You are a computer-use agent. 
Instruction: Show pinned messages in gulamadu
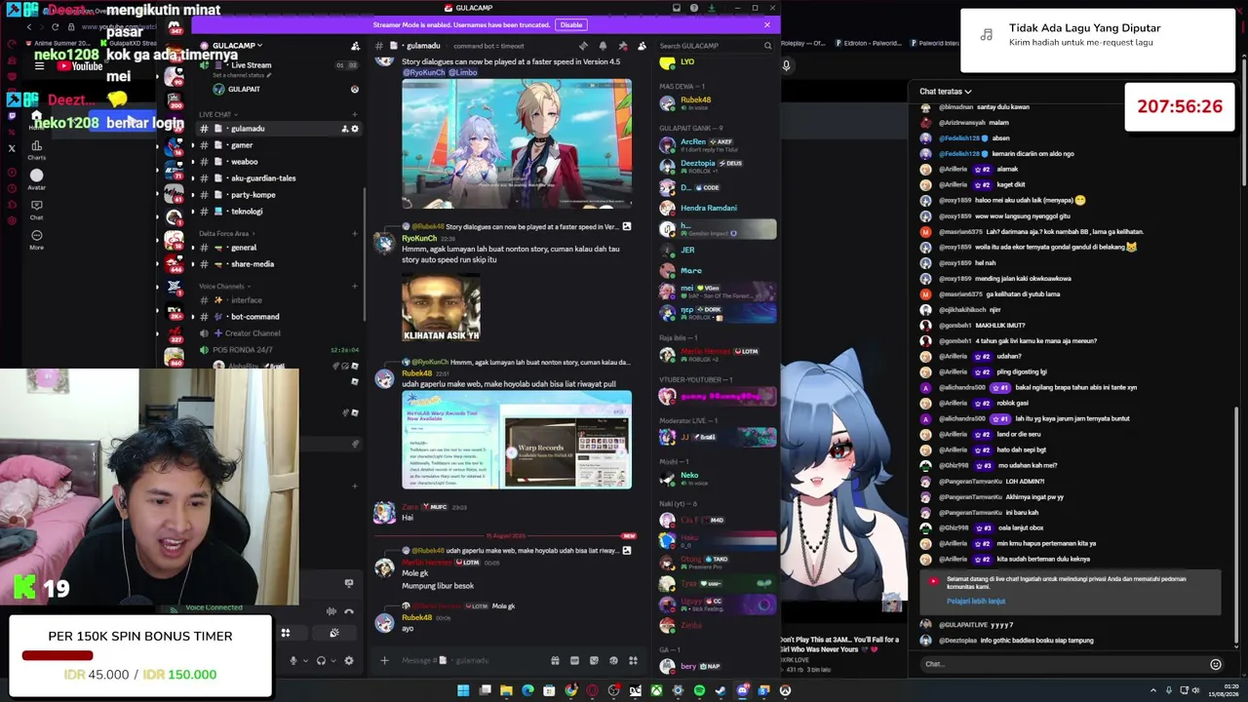click(622, 46)
